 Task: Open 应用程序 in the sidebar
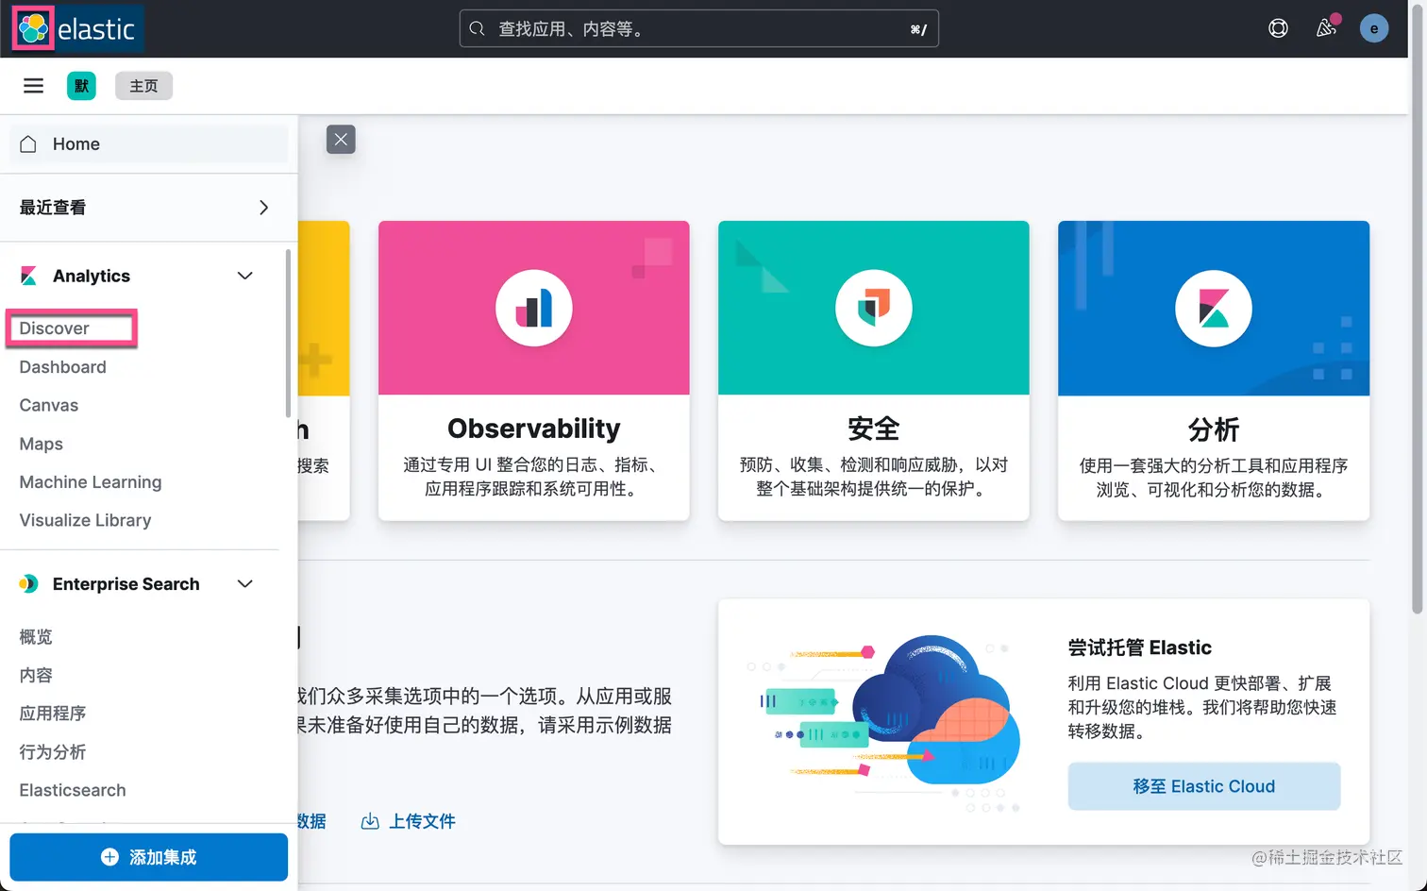(53, 714)
